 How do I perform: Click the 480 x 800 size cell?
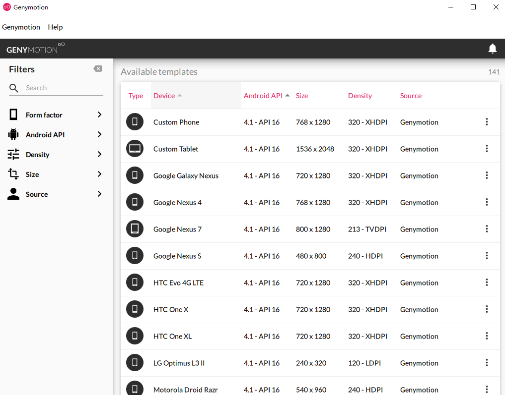[311, 256]
